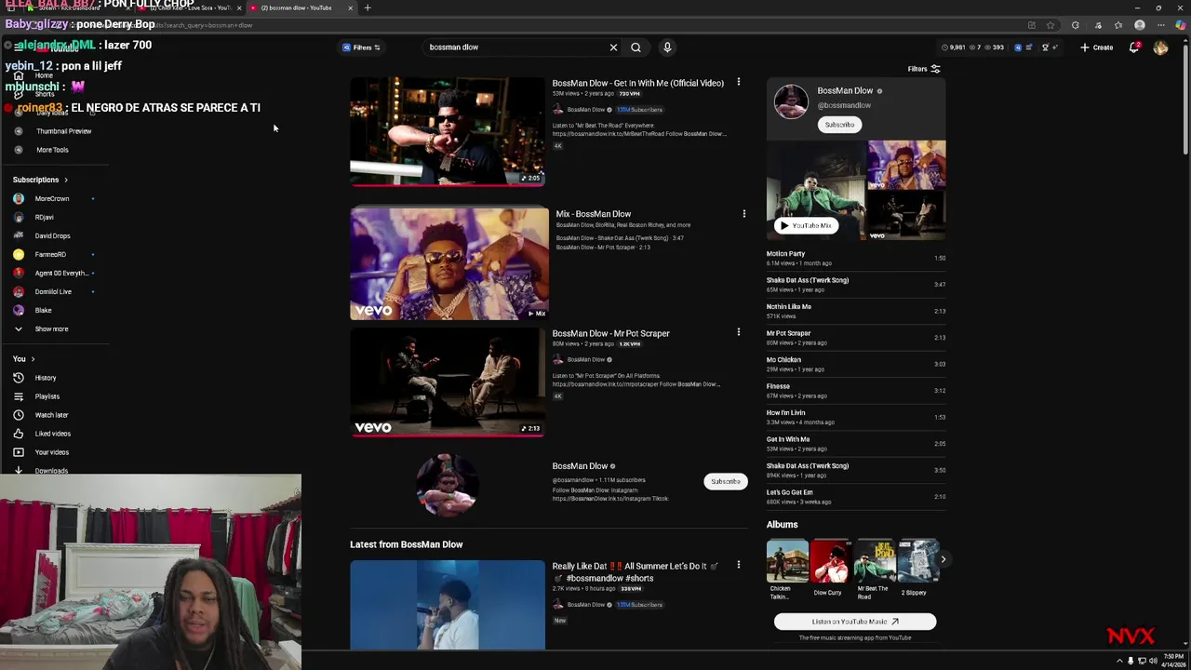Click the Create button
Viewport: 1191px width, 670px height.
(x=1097, y=47)
